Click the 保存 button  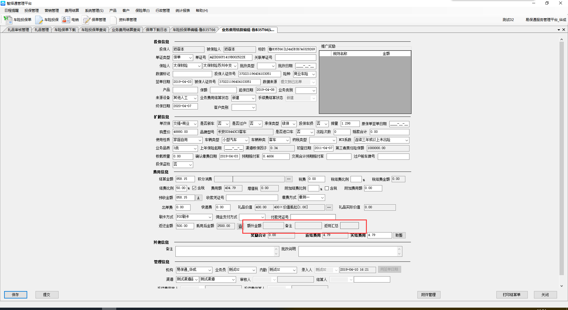tap(15, 295)
